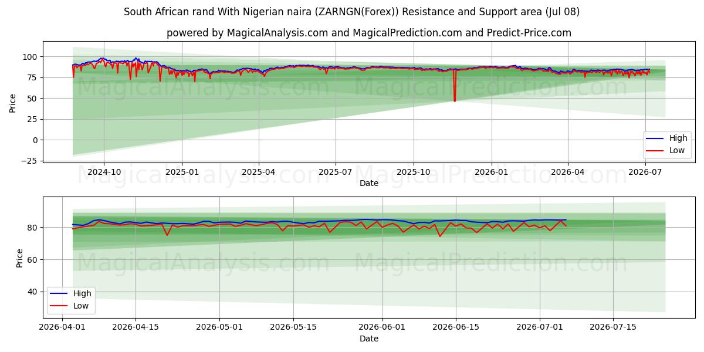Click the '2026-07' date tick label
This screenshot has height=352, width=704.
coord(645,172)
